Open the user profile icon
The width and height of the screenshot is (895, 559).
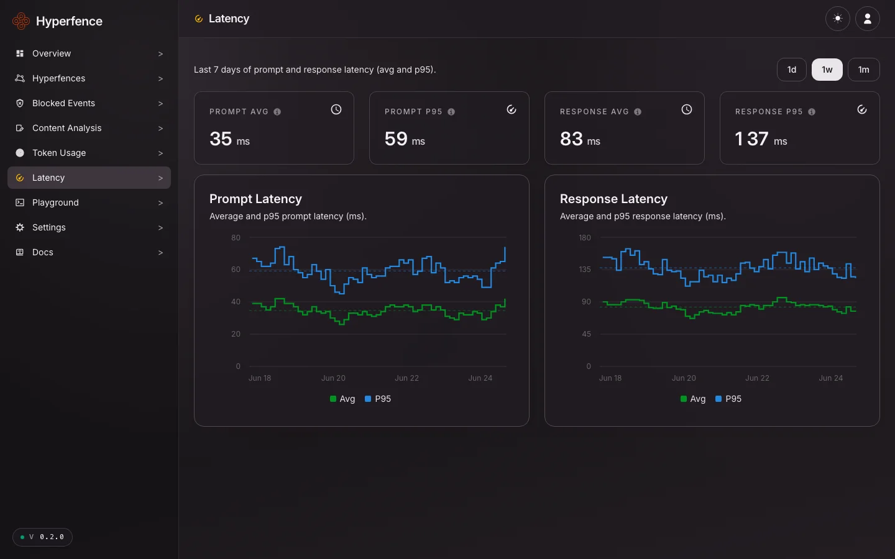[868, 19]
